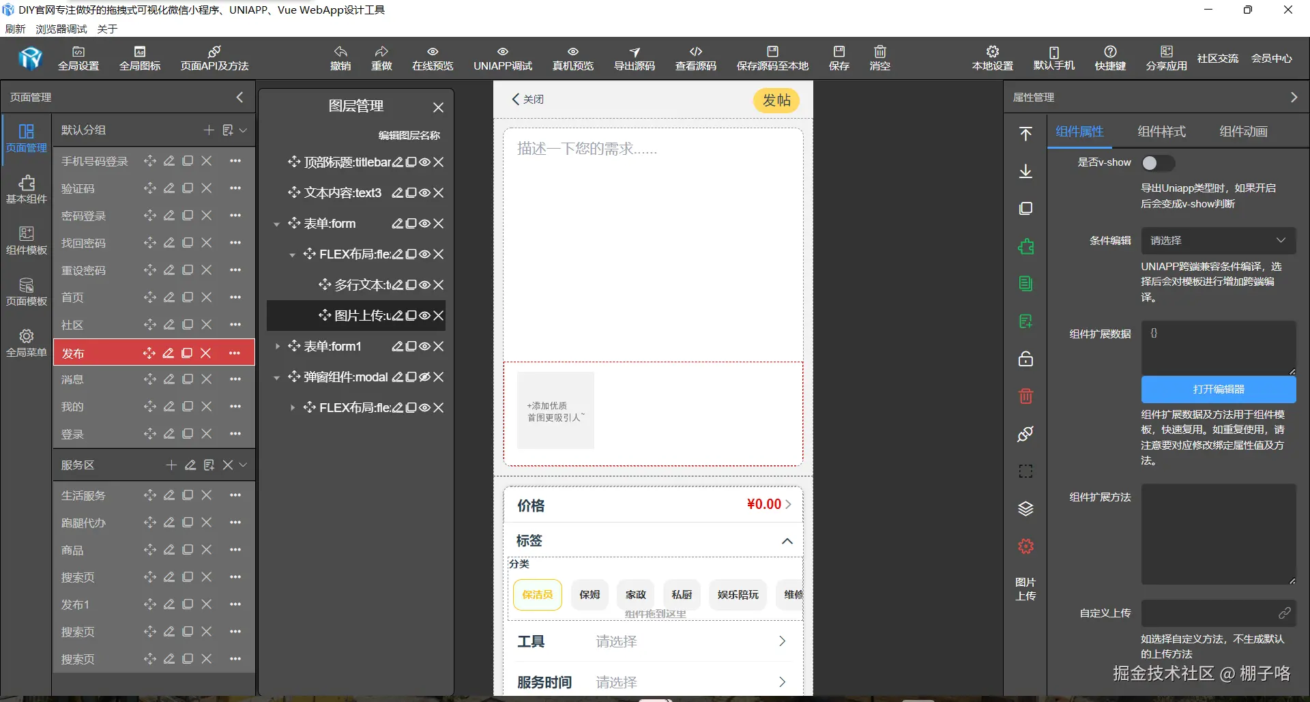Toggle visibility of 顶部标题:titlebar layer
Screen dimensions: 1310x702
[424, 162]
